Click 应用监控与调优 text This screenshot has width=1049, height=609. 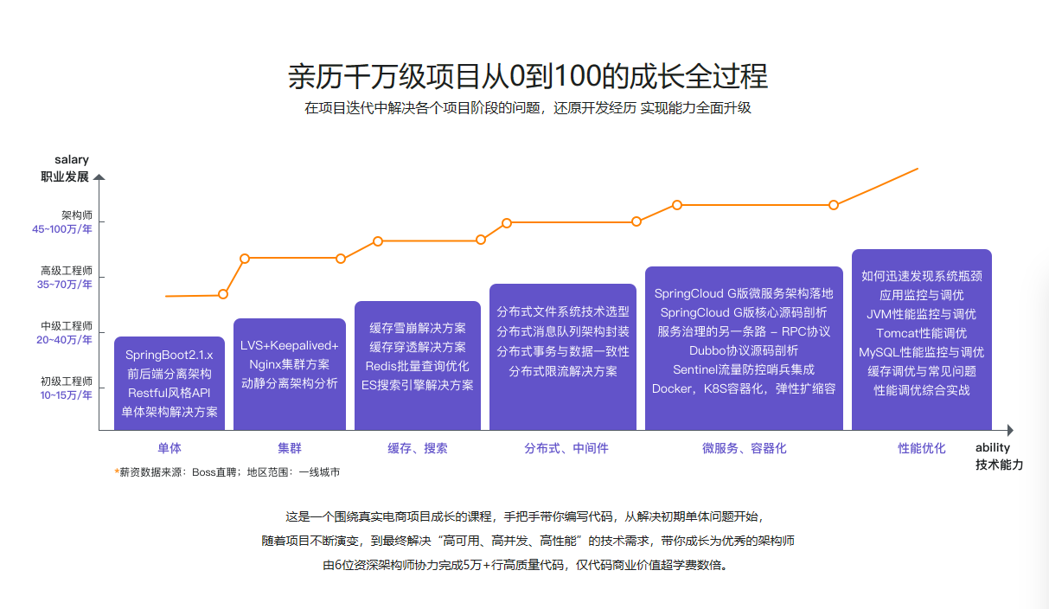point(922,295)
